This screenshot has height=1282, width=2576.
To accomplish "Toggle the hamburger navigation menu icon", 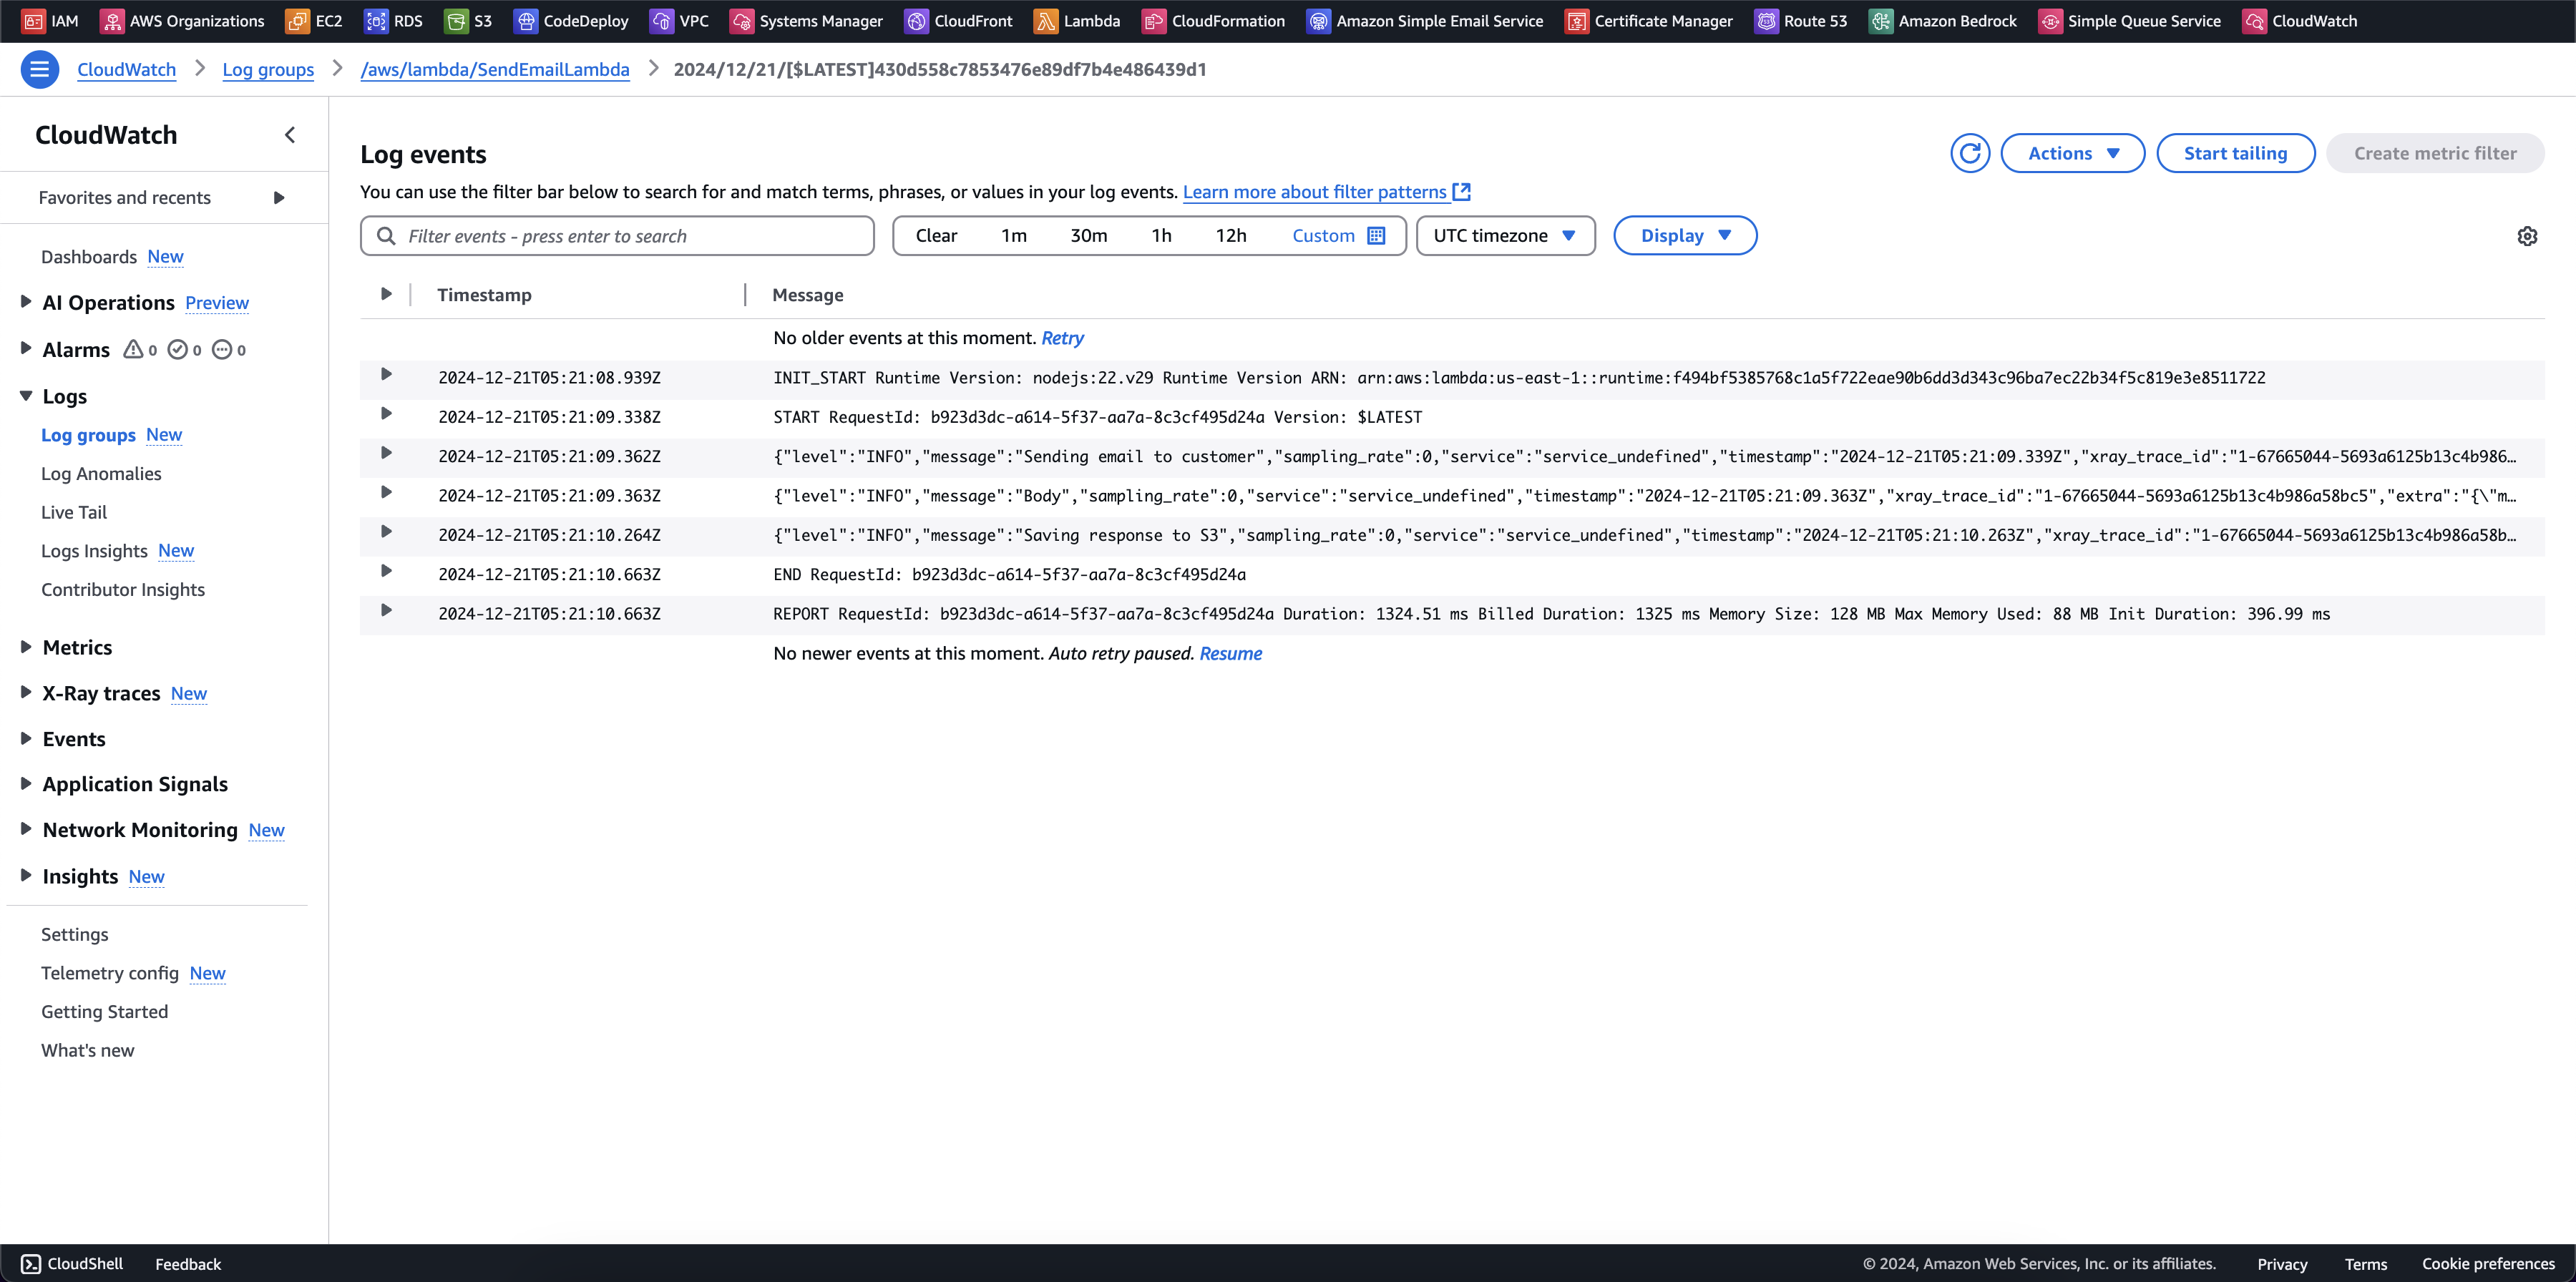I will point(40,69).
